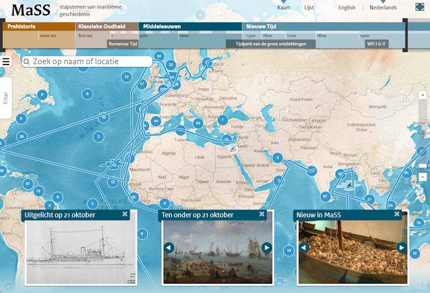Open cluster marker 87 near Puerto Rico
The image size is (430, 293).
[27, 184]
